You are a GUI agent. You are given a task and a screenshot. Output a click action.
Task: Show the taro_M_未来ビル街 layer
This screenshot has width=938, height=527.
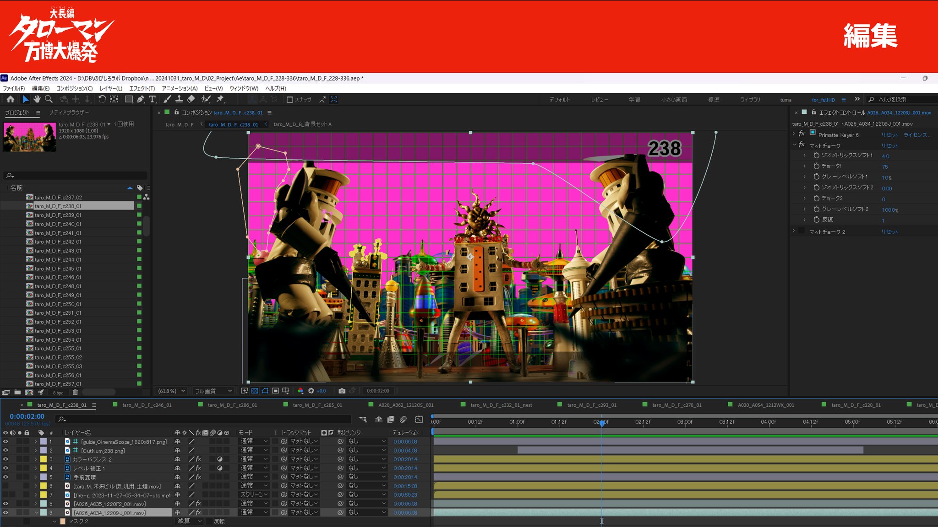pos(5,486)
